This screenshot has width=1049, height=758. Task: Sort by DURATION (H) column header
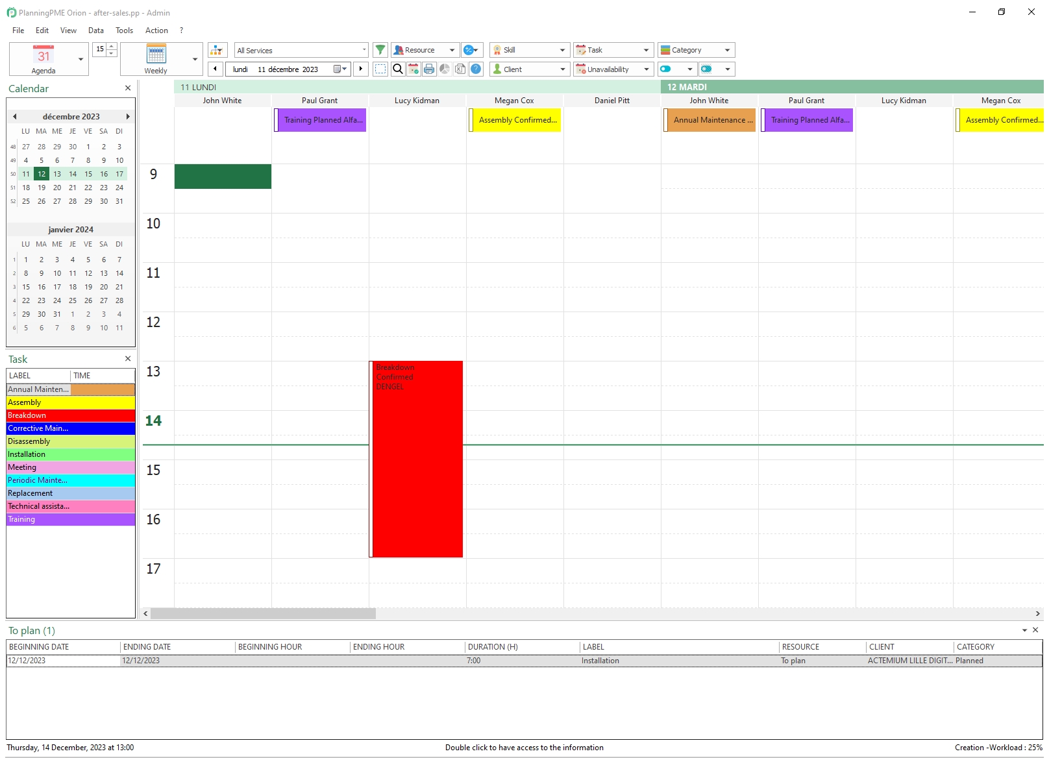522,647
